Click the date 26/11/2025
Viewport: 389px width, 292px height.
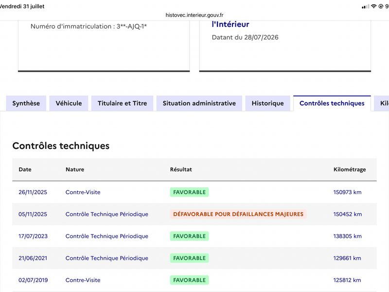[x=33, y=192]
